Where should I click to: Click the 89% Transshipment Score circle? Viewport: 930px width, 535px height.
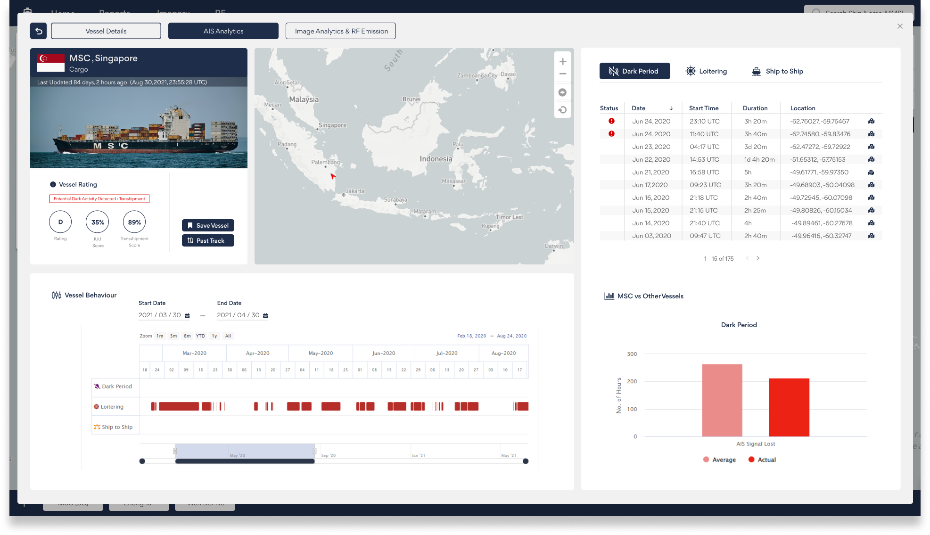(134, 222)
